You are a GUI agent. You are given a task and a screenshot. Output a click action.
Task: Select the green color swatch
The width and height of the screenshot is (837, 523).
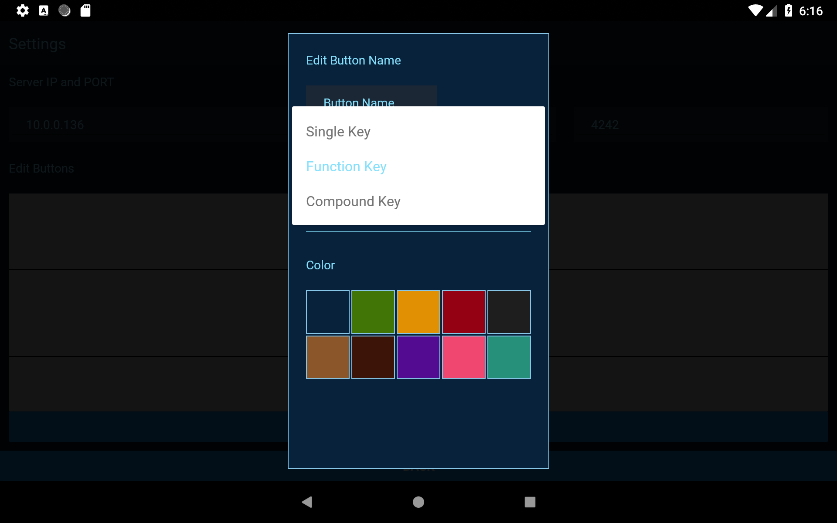pos(373,312)
